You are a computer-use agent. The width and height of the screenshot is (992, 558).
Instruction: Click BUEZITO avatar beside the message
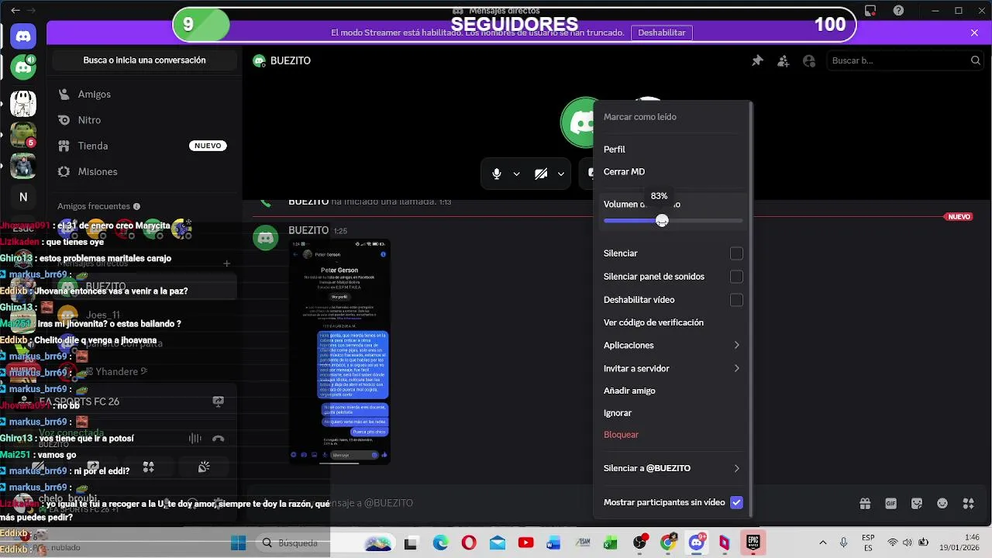click(266, 237)
